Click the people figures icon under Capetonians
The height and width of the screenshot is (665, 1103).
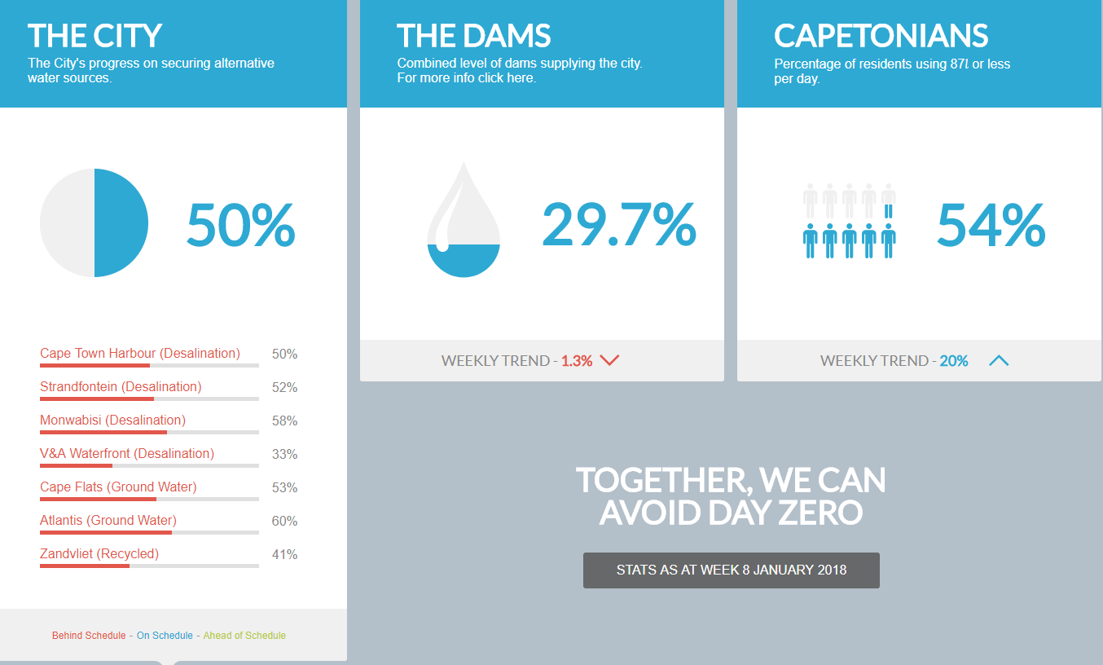(849, 221)
